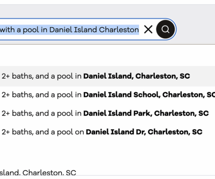Click bold 'Daniel Island Dr, Charleston, SC' text
This screenshot has width=215, height=179.
tap(144, 132)
